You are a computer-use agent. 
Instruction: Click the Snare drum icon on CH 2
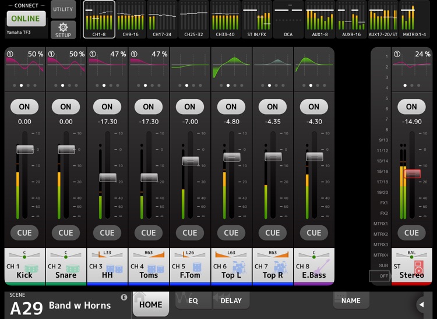73,268
